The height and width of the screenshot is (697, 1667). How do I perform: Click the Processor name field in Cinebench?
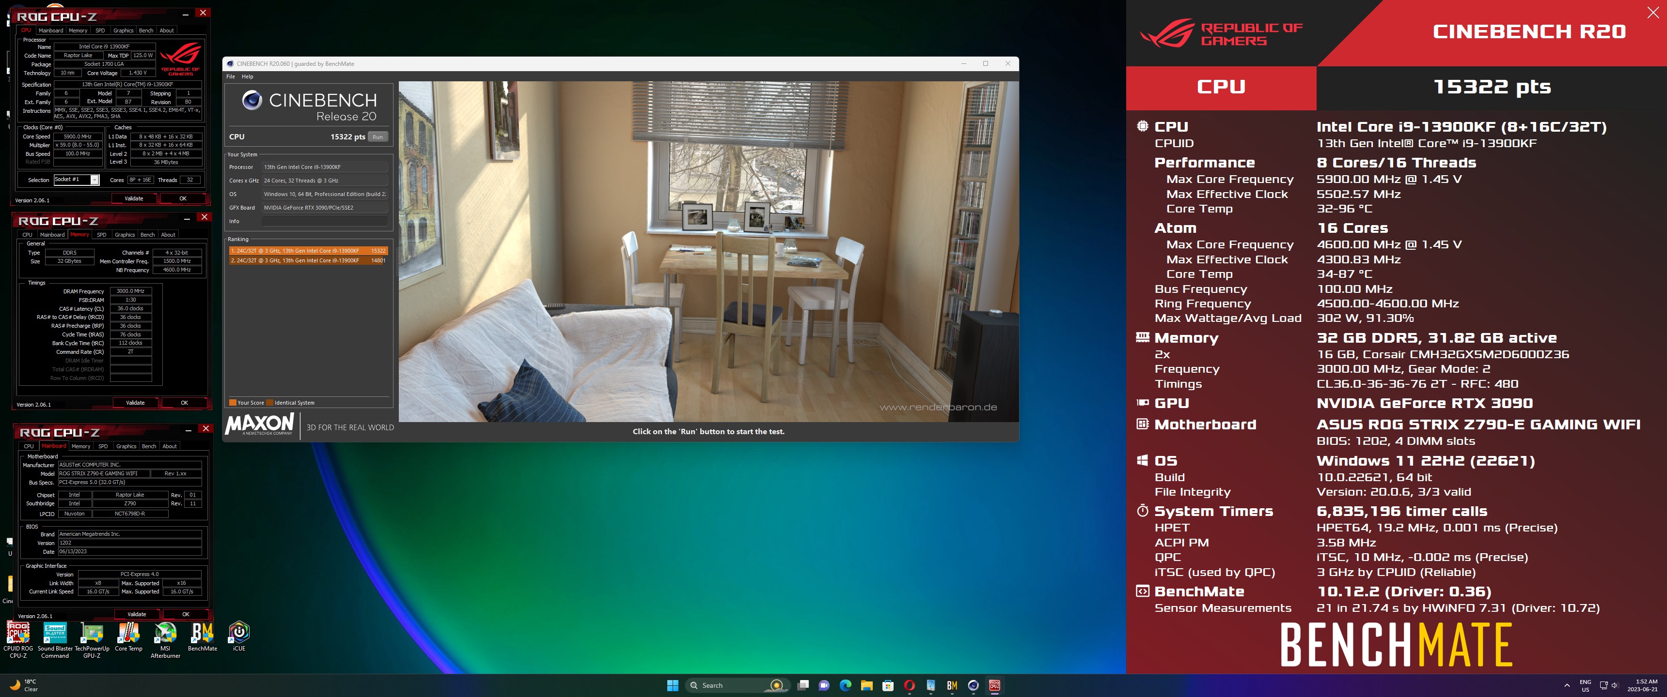click(x=325, y=167)
